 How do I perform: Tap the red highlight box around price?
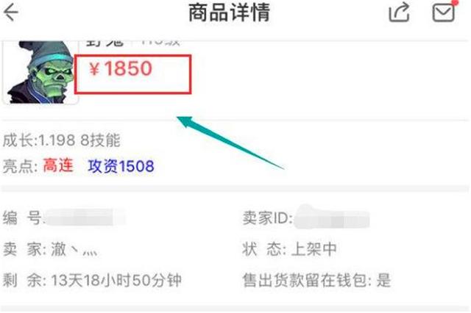coord(132,73)
